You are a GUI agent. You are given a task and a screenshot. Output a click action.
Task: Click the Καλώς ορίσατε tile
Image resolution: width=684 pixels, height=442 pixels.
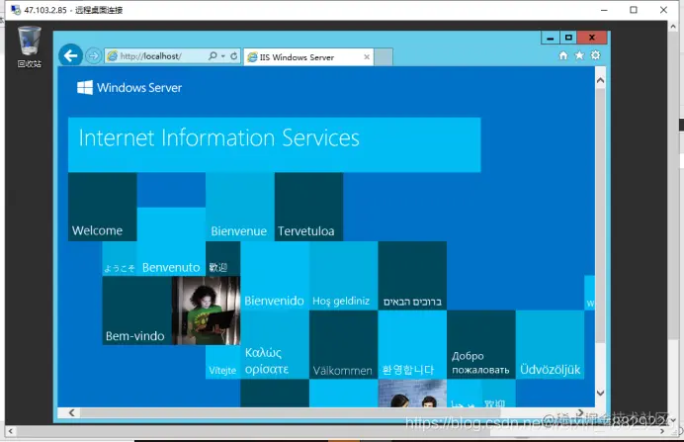click(x=275, y=344)
